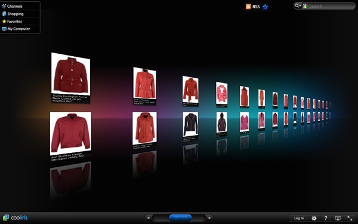This screenshot has height=224, width=358.
Task: Open settings with the gear icon
Action: click(x=314, y=218)
